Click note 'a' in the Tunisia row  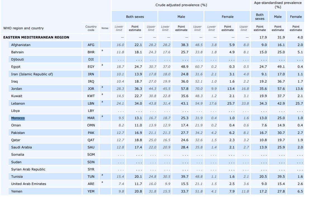click(102, 175)
